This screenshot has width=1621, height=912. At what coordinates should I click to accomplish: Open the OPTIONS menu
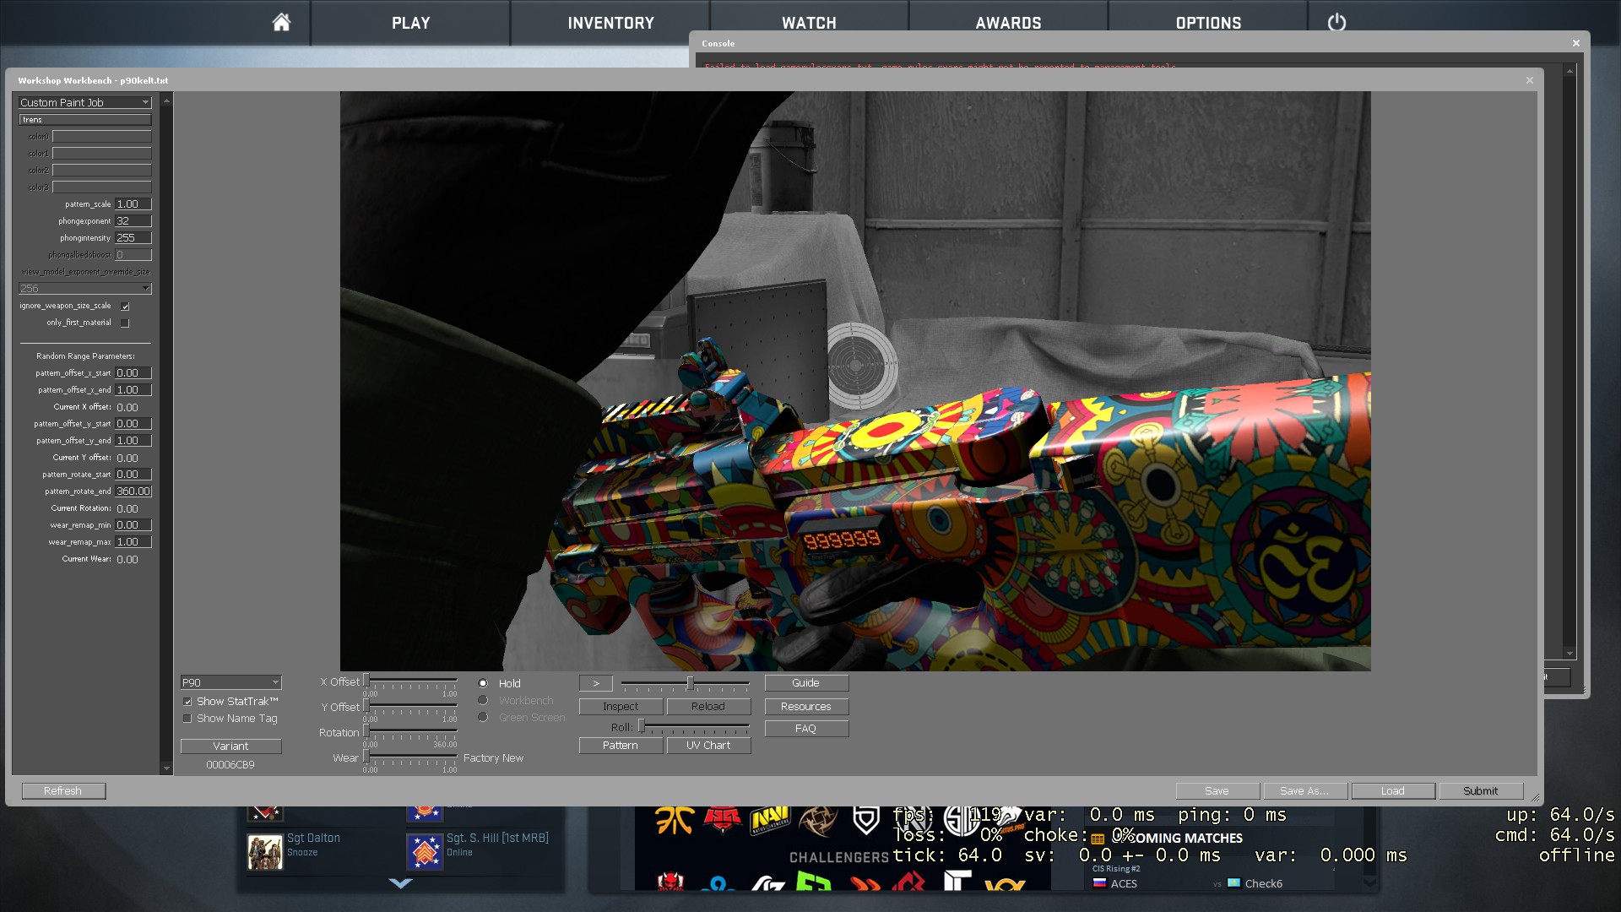1208,23
